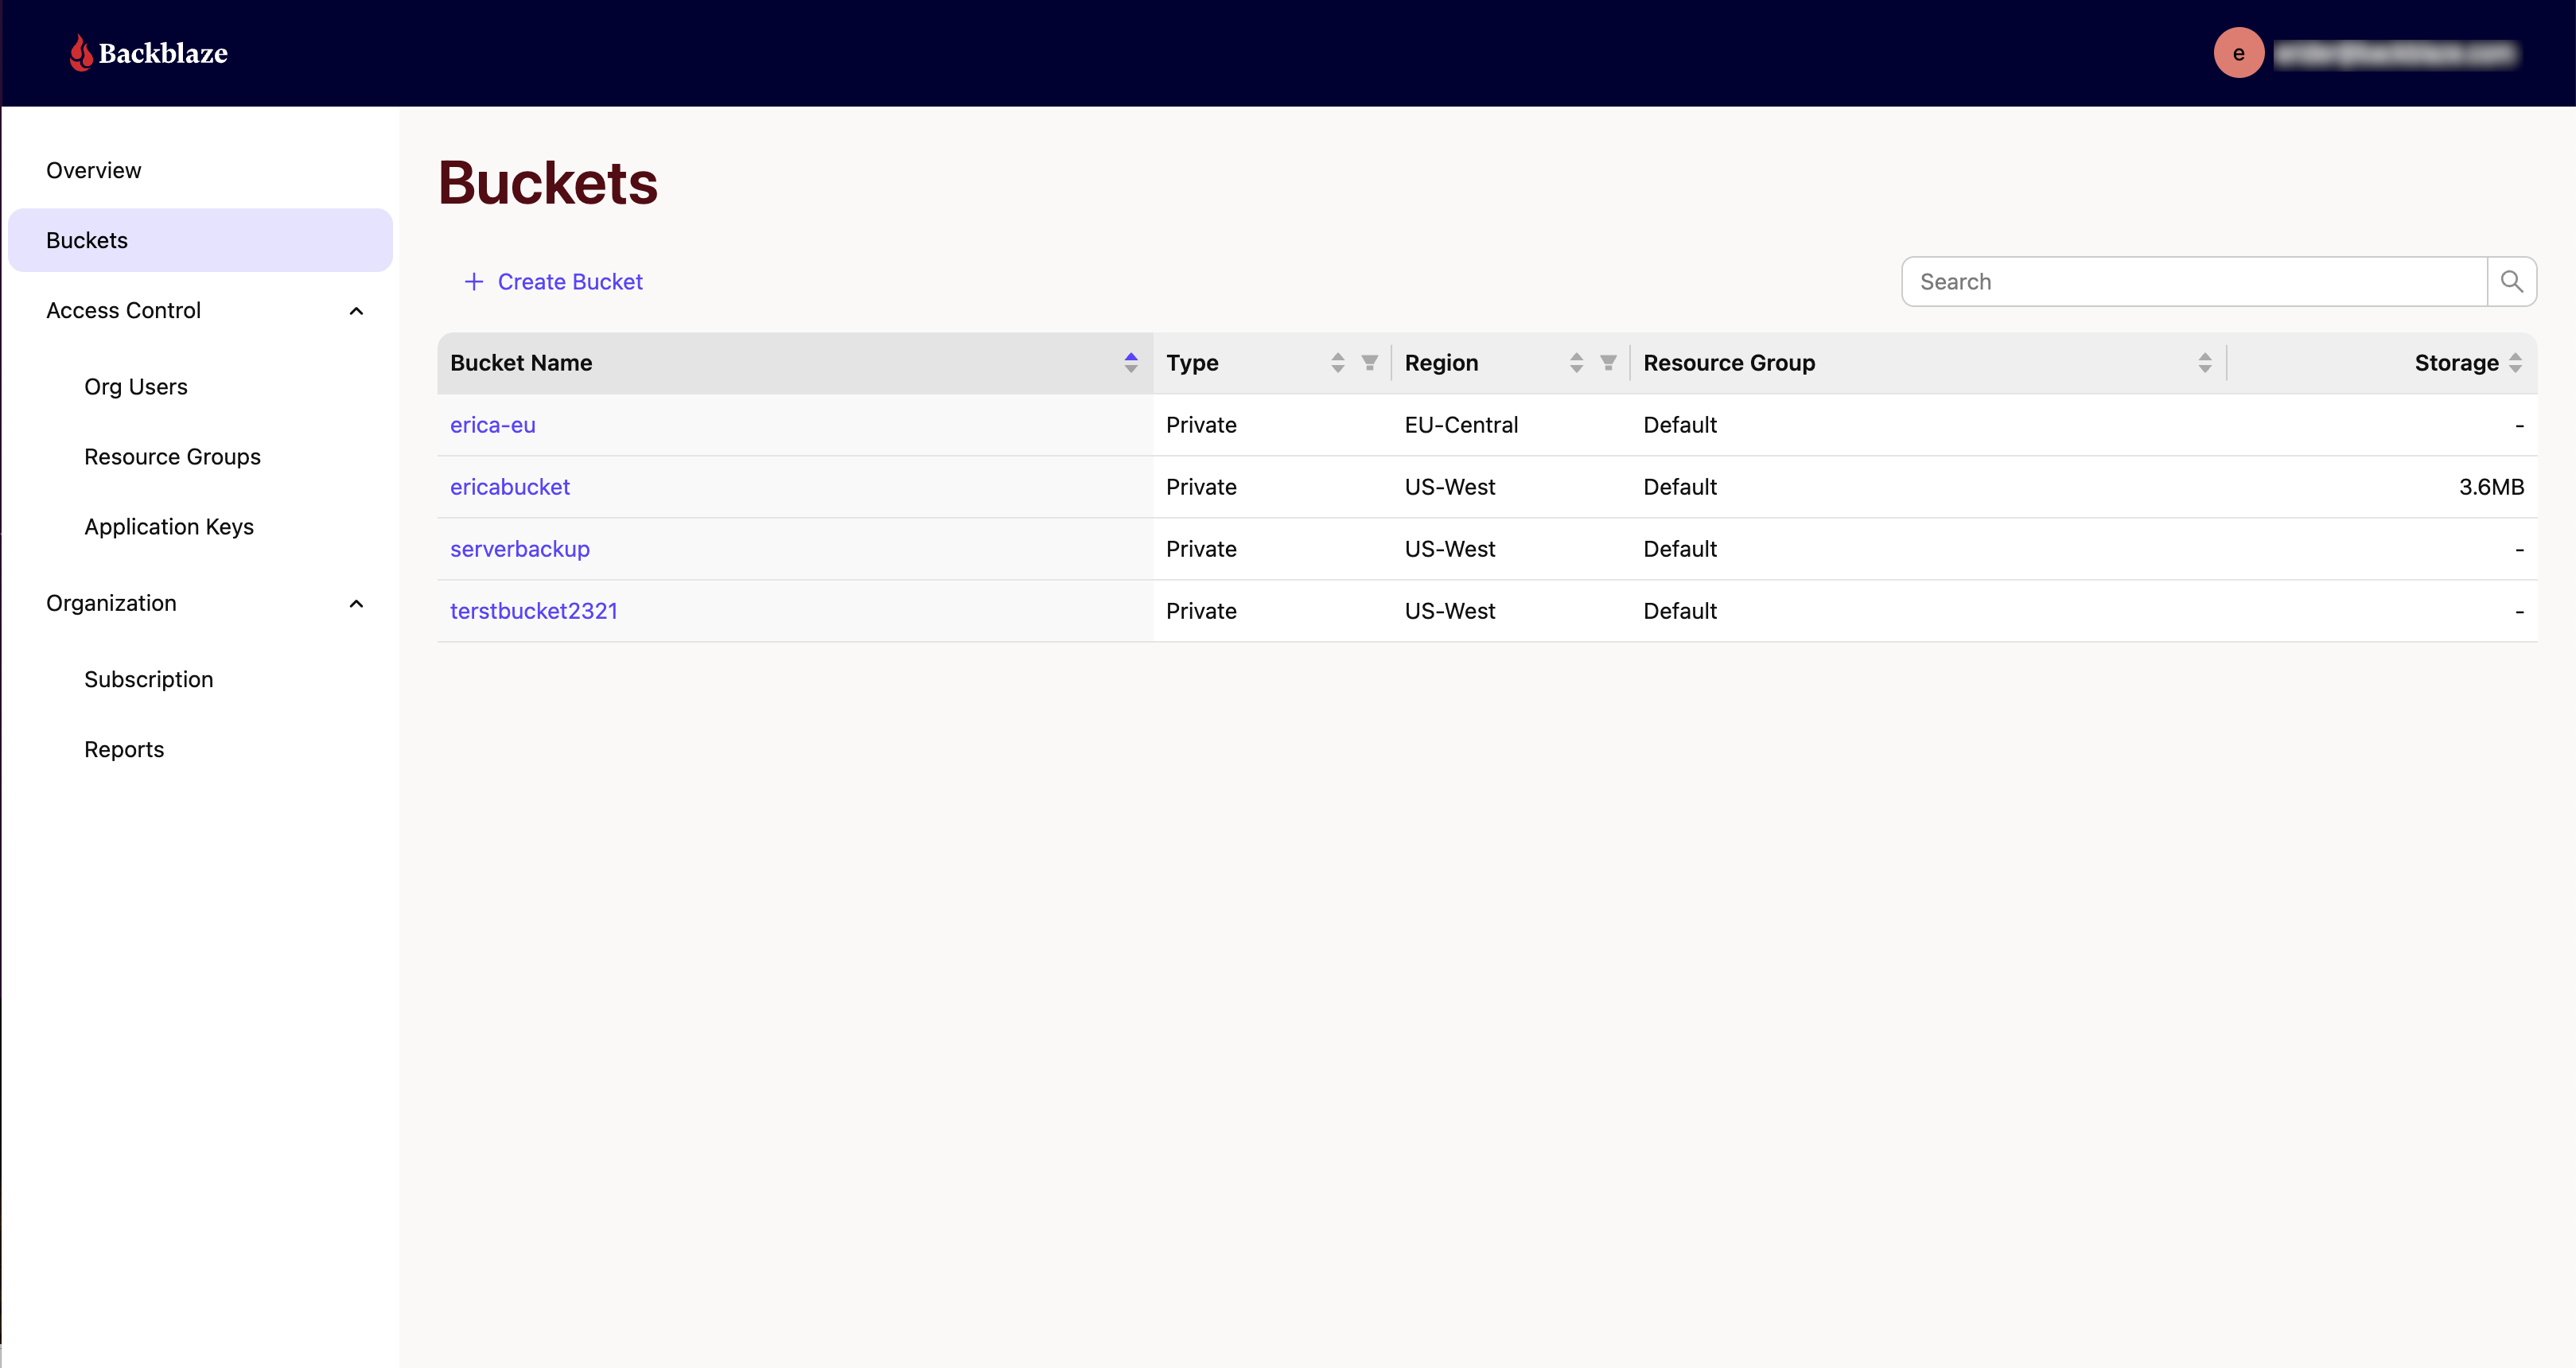Collapse the Organization section chevron
The image size is (2576, 1368).
point(356,604)
